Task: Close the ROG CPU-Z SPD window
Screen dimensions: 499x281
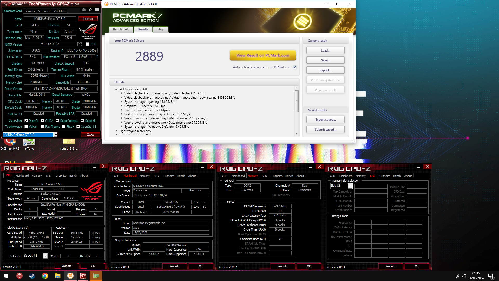Action: coord(428,166)
